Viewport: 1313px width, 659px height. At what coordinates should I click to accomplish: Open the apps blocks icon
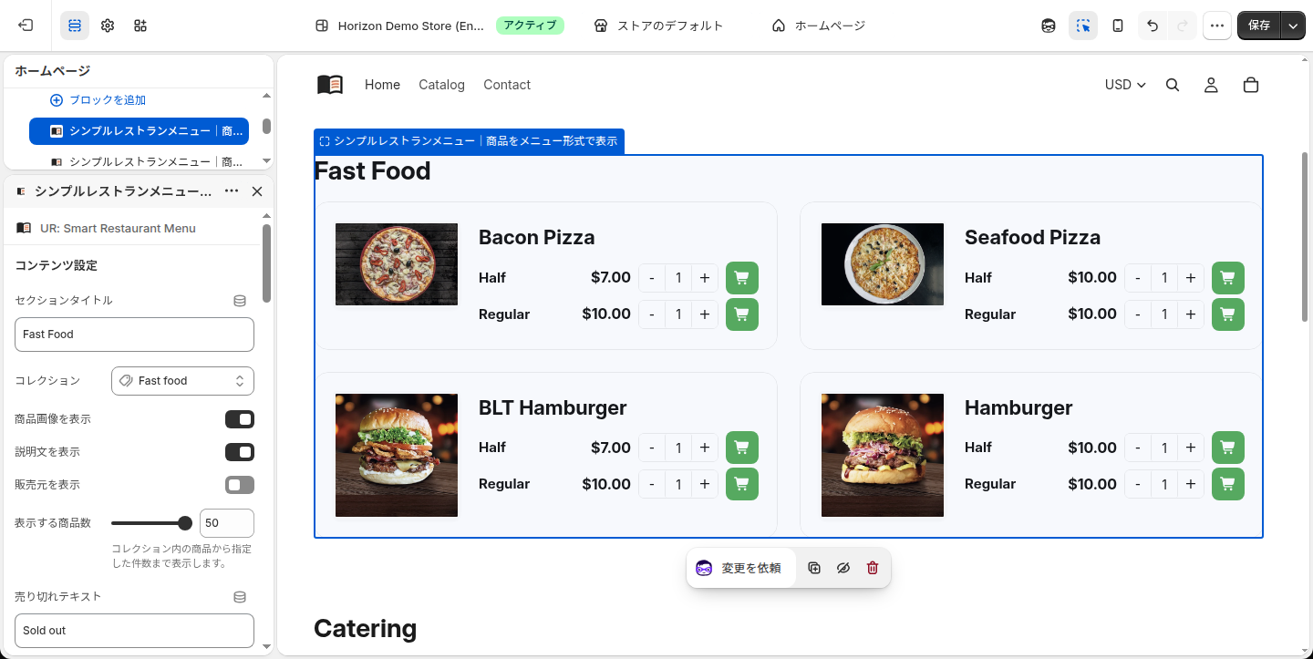pos(140,26)
